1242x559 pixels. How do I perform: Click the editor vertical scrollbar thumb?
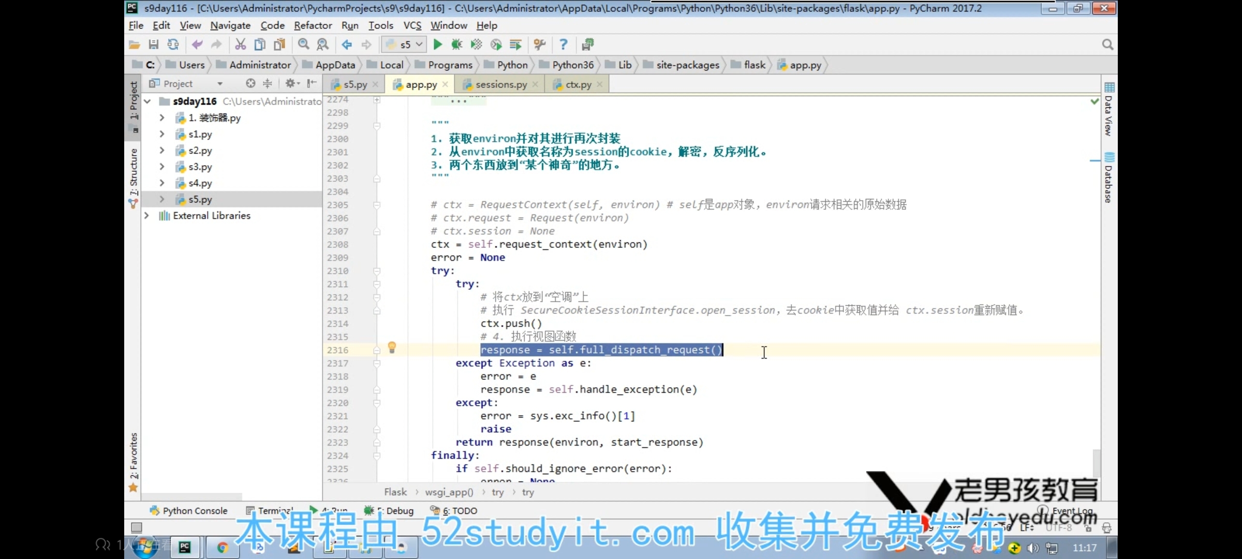(x=1096, y=462)
